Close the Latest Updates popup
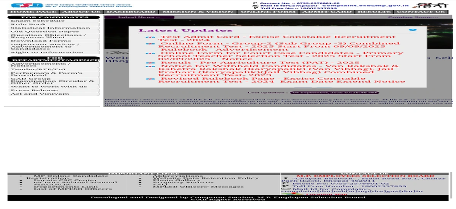Screen dimensions: 456x209 click(413, 30)
